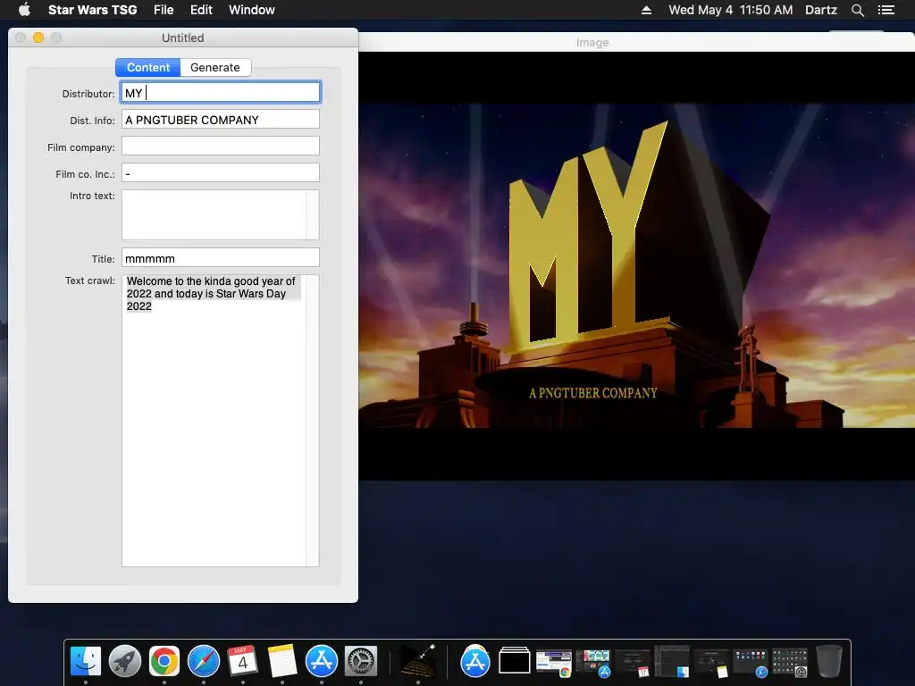Click the Film co. Inc. field

point(221,172)
